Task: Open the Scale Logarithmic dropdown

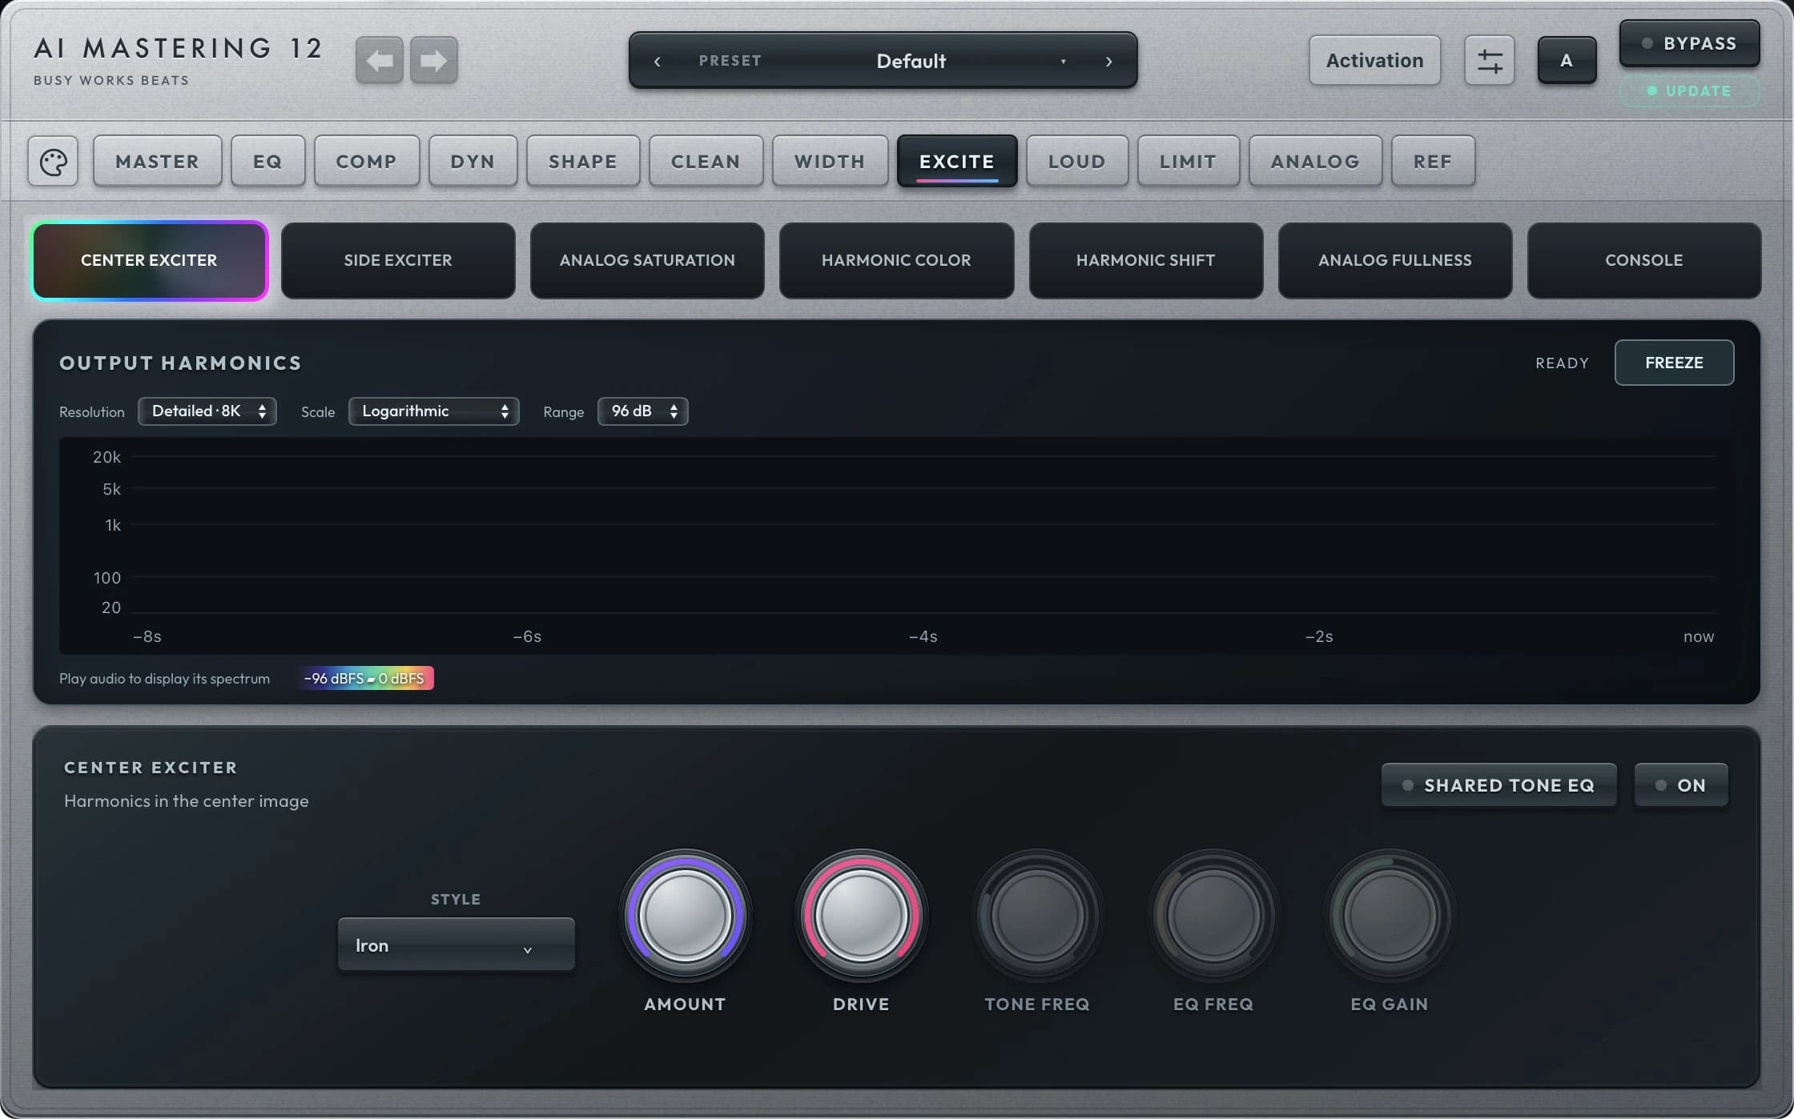Action: click(433, 411)
